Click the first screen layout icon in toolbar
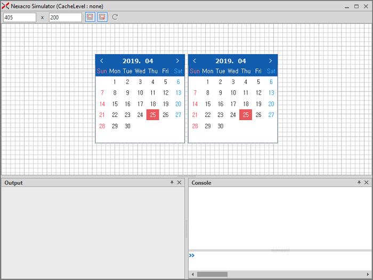Image resolution: width=373 pixels, height=280 pixels. pos(90,17)
